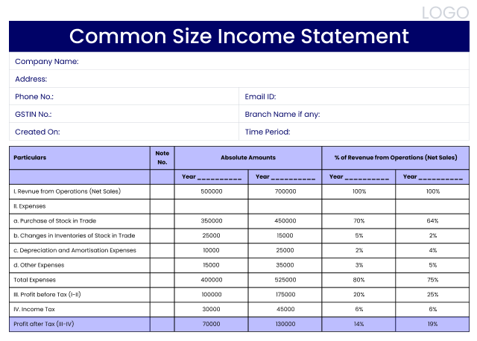Select the 450000 purchase amount cell
The image size is (477, 341).
tap(285, 221)
